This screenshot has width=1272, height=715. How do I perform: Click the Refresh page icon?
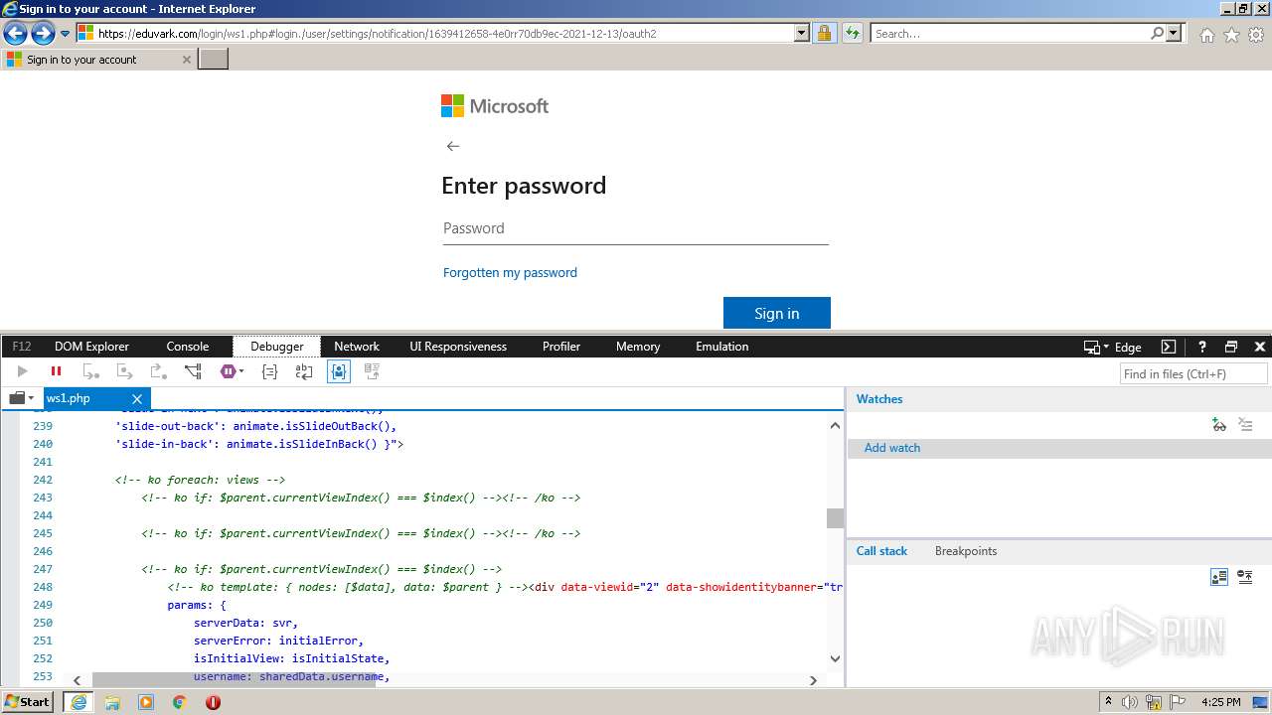pyautogui.click(x=853, y=34)
